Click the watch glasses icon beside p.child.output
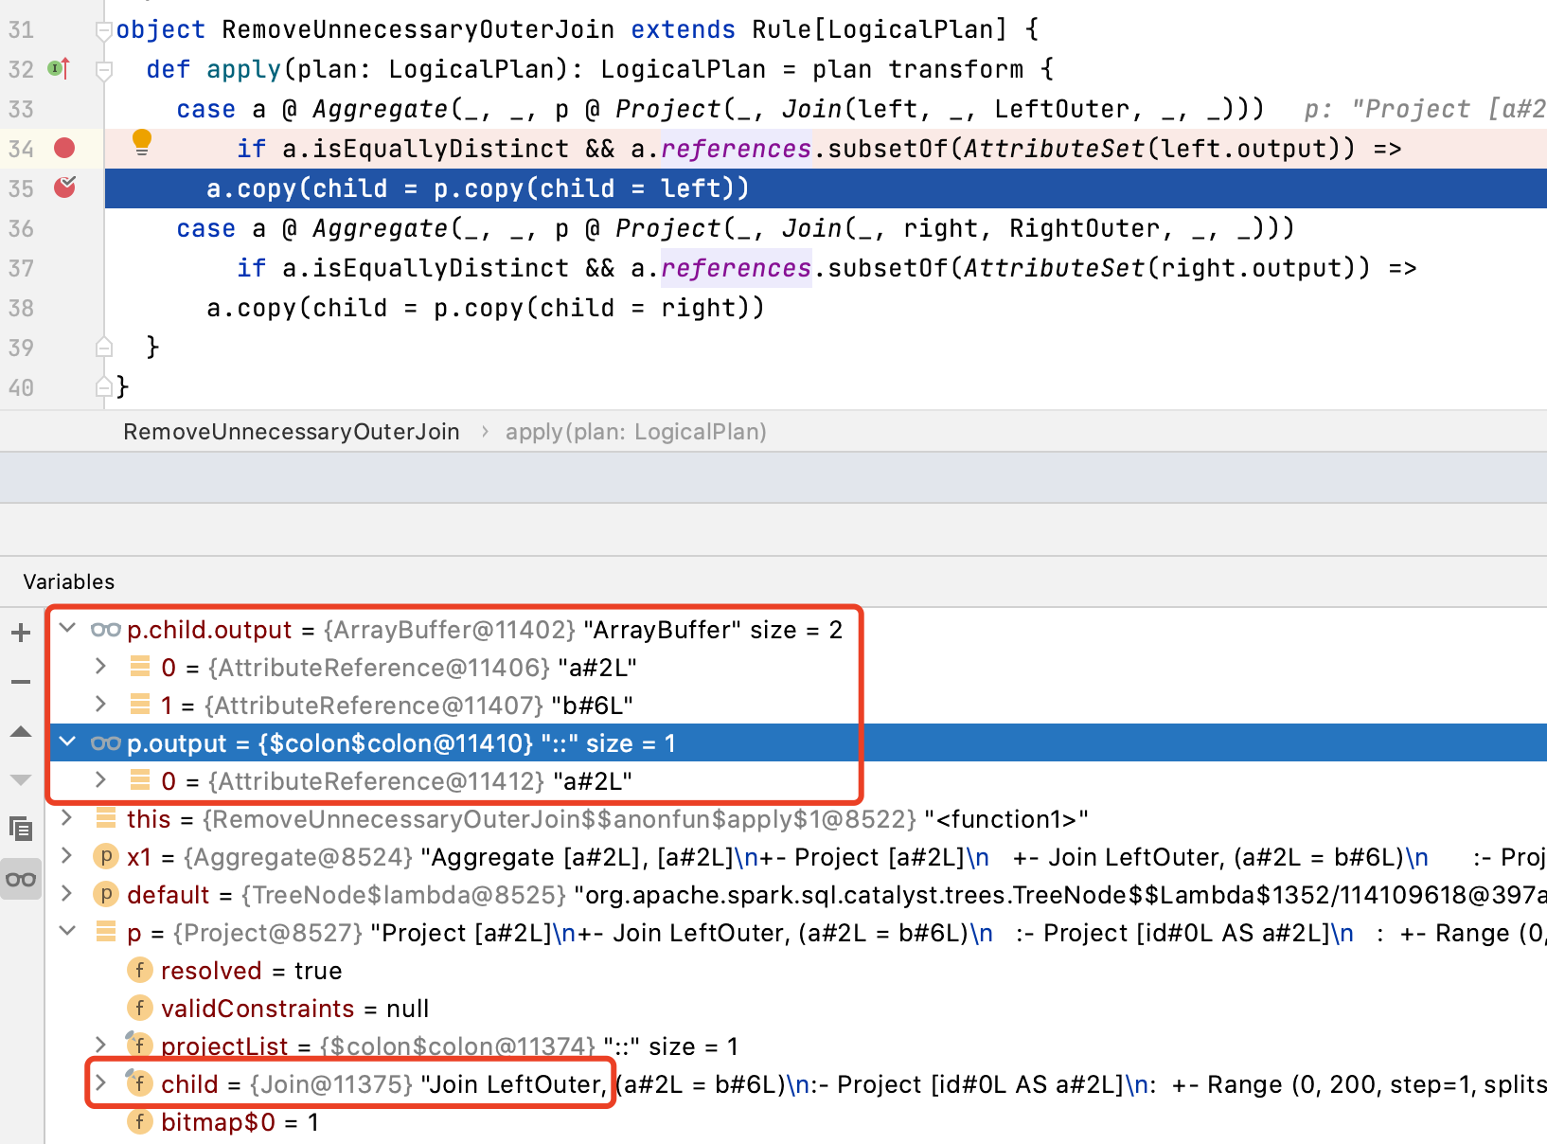 [105, 630]
